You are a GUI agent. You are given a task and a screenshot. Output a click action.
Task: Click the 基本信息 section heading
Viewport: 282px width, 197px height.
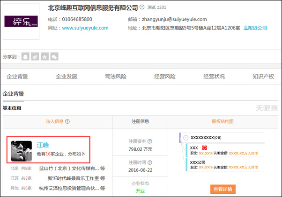pyautogui.click(x=12, y=108)
